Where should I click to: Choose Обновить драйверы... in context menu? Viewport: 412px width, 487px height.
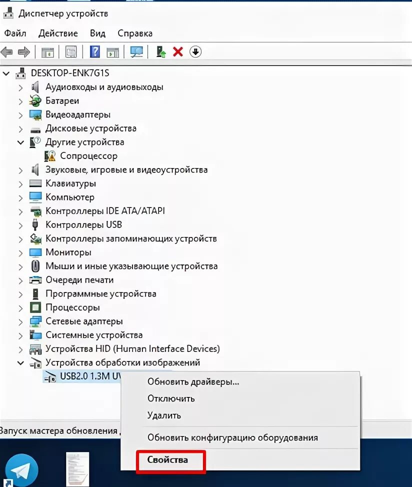(x=193, y=381)
